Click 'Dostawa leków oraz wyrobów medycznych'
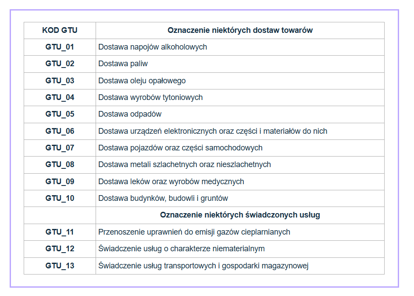This screenshot has width=414, height=296. [171, 182]
